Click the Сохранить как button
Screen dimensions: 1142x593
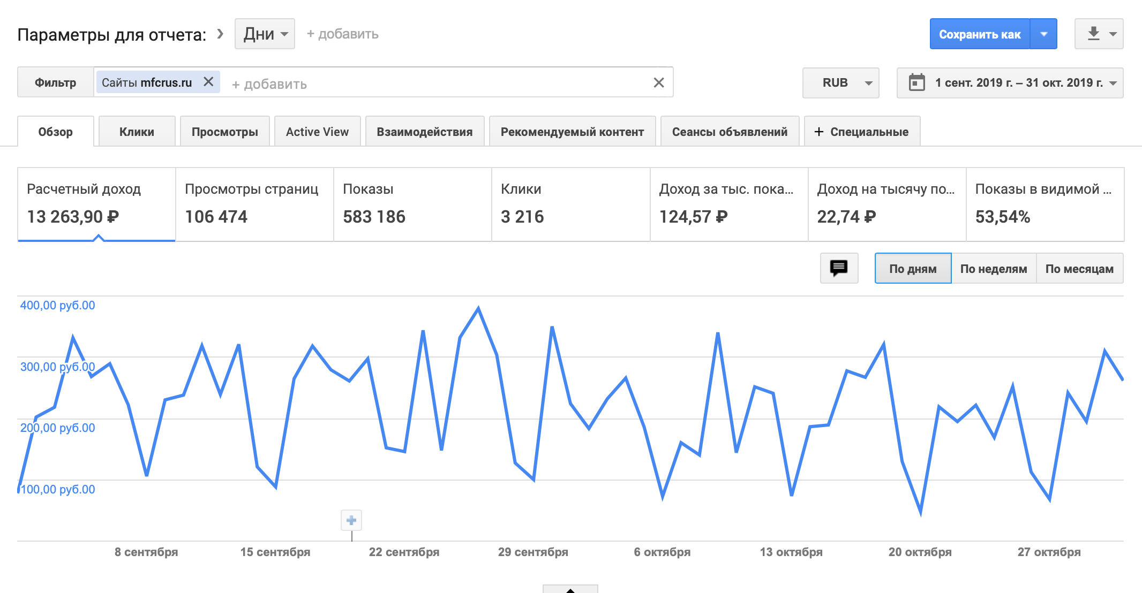tap(979, 34)
